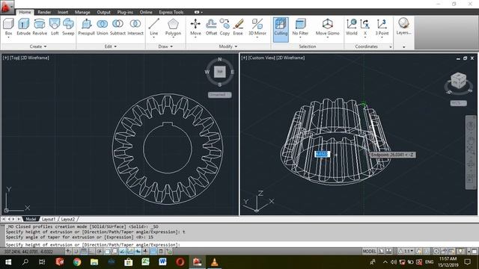Select the Loft tool
The width and height of the screenshot is (479, 269).
click(55, 27)
